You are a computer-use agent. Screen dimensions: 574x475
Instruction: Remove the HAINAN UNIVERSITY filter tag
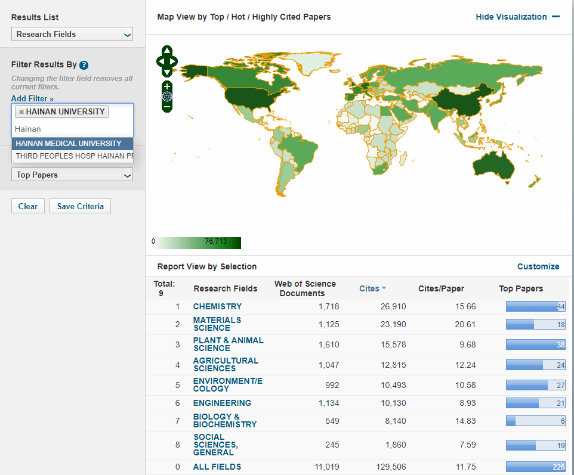click(x=21, y=112)
